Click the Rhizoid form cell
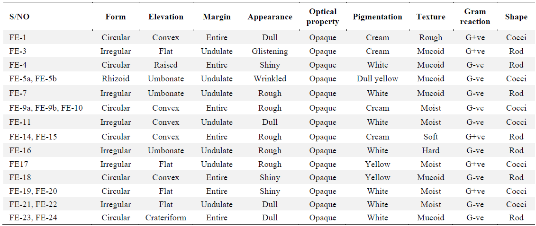 tap(116, 78)
